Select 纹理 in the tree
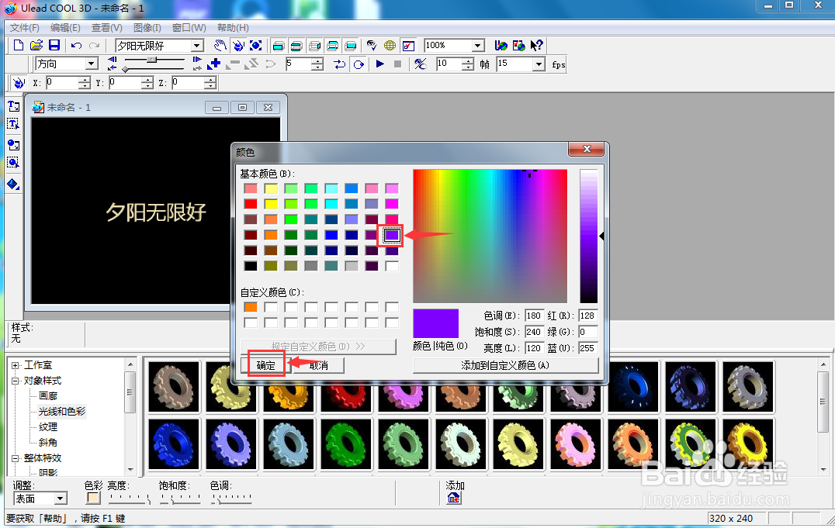The image size is (835, 528). 48,427
